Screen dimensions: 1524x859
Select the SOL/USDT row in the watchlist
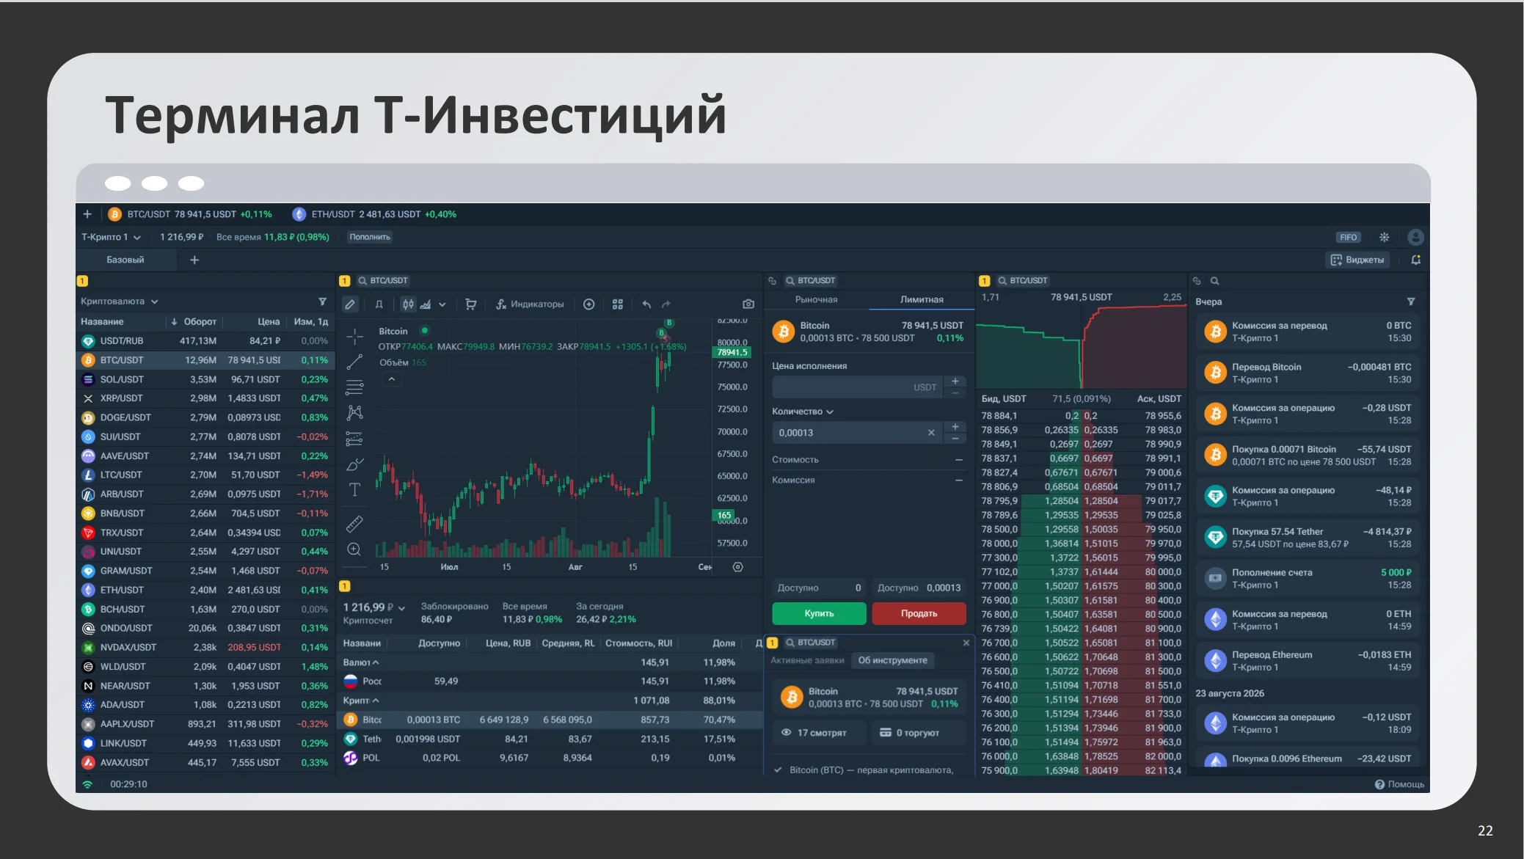205,379
